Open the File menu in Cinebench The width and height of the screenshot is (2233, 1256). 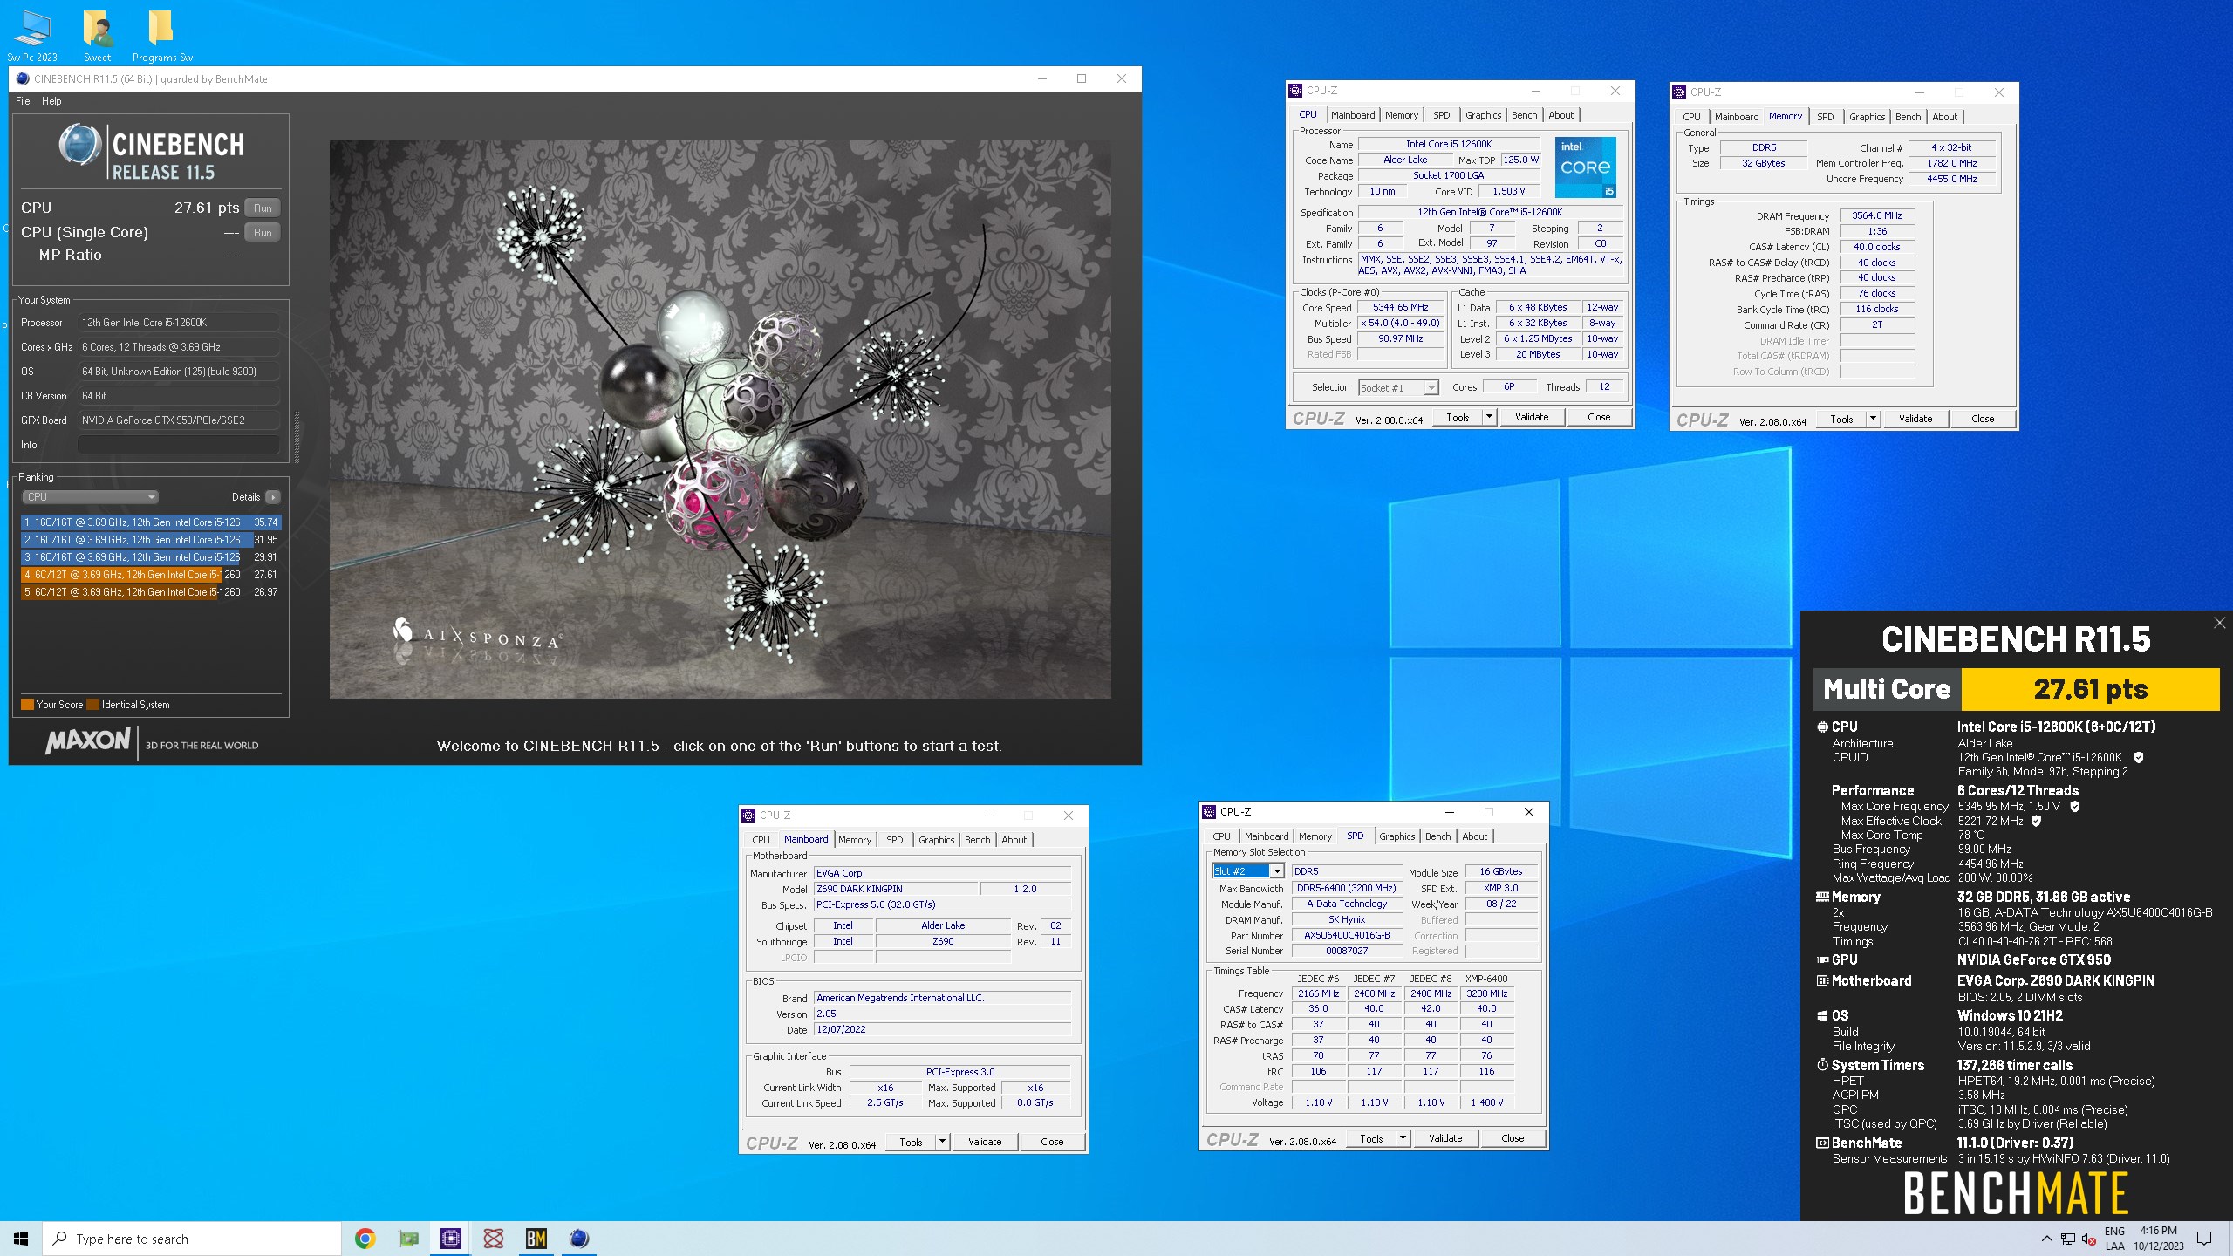(x=23, y=101)
